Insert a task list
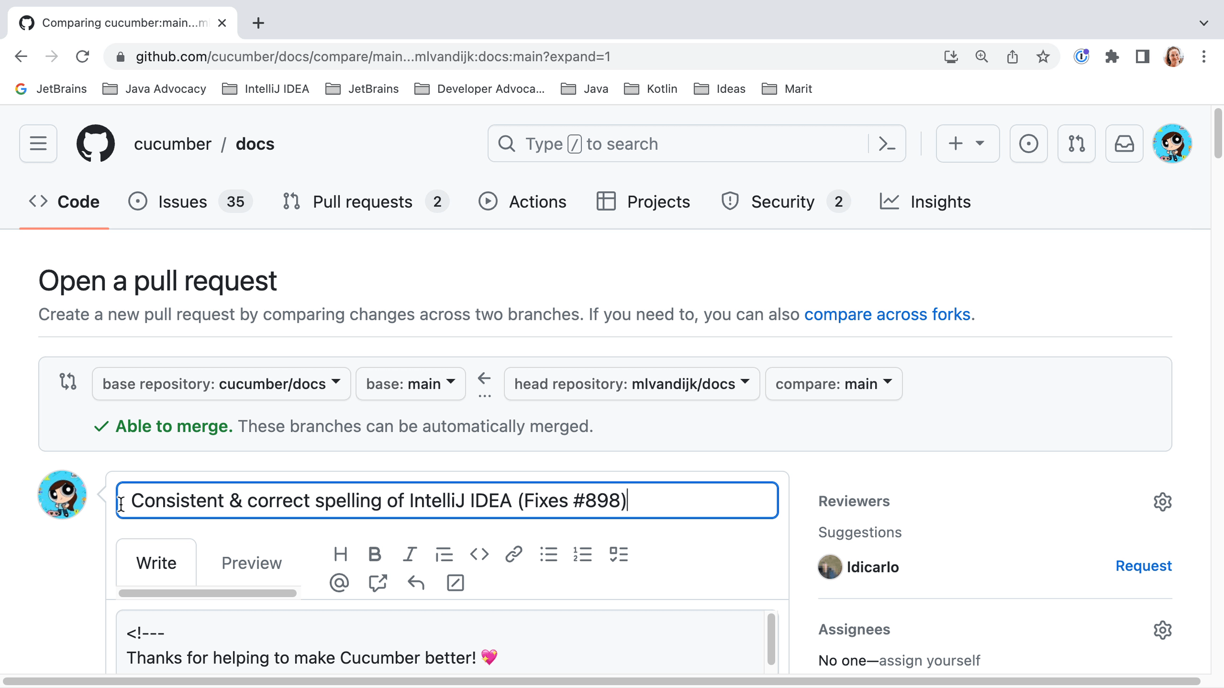The height and width of the screenshot is (688, 1224). coord(619,554)
